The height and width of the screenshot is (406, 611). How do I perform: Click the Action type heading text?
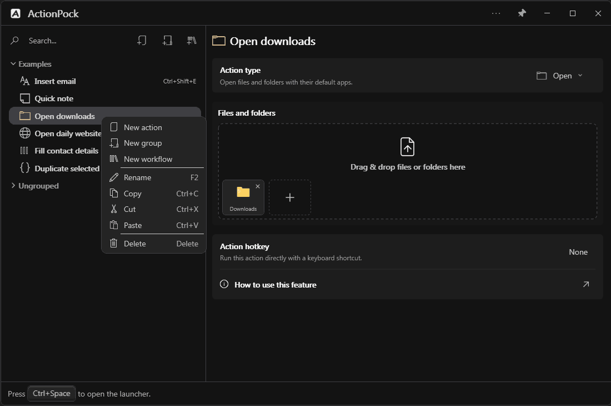click(241, 70)
